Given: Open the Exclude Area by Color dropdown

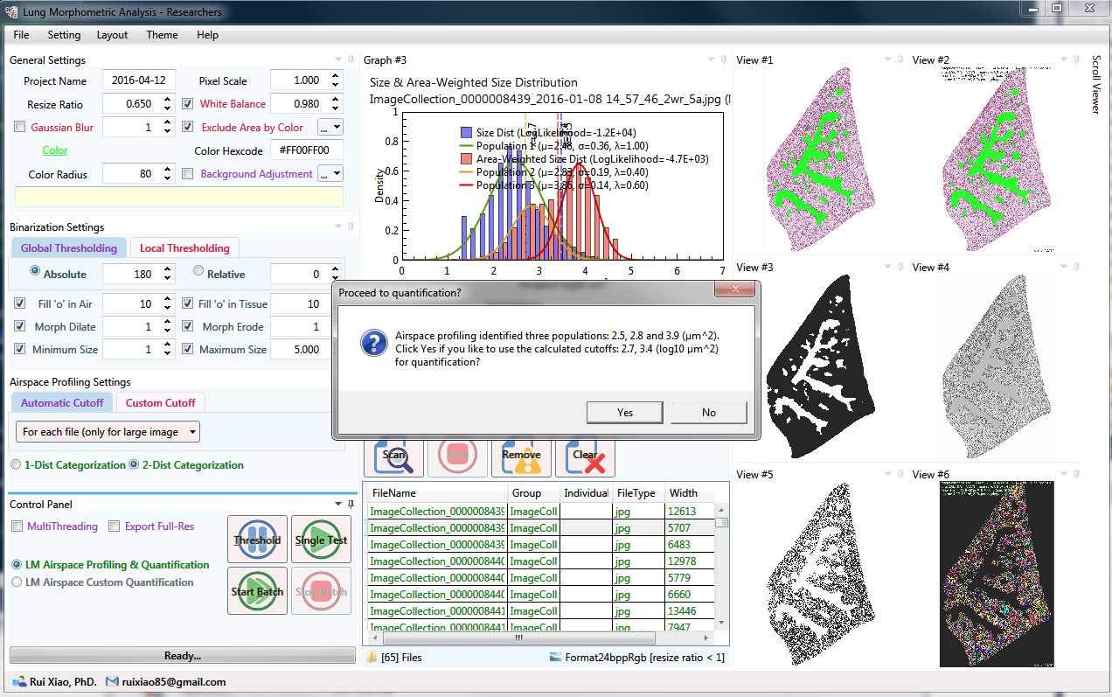Looking at the screenshot, I should point(330,128).
